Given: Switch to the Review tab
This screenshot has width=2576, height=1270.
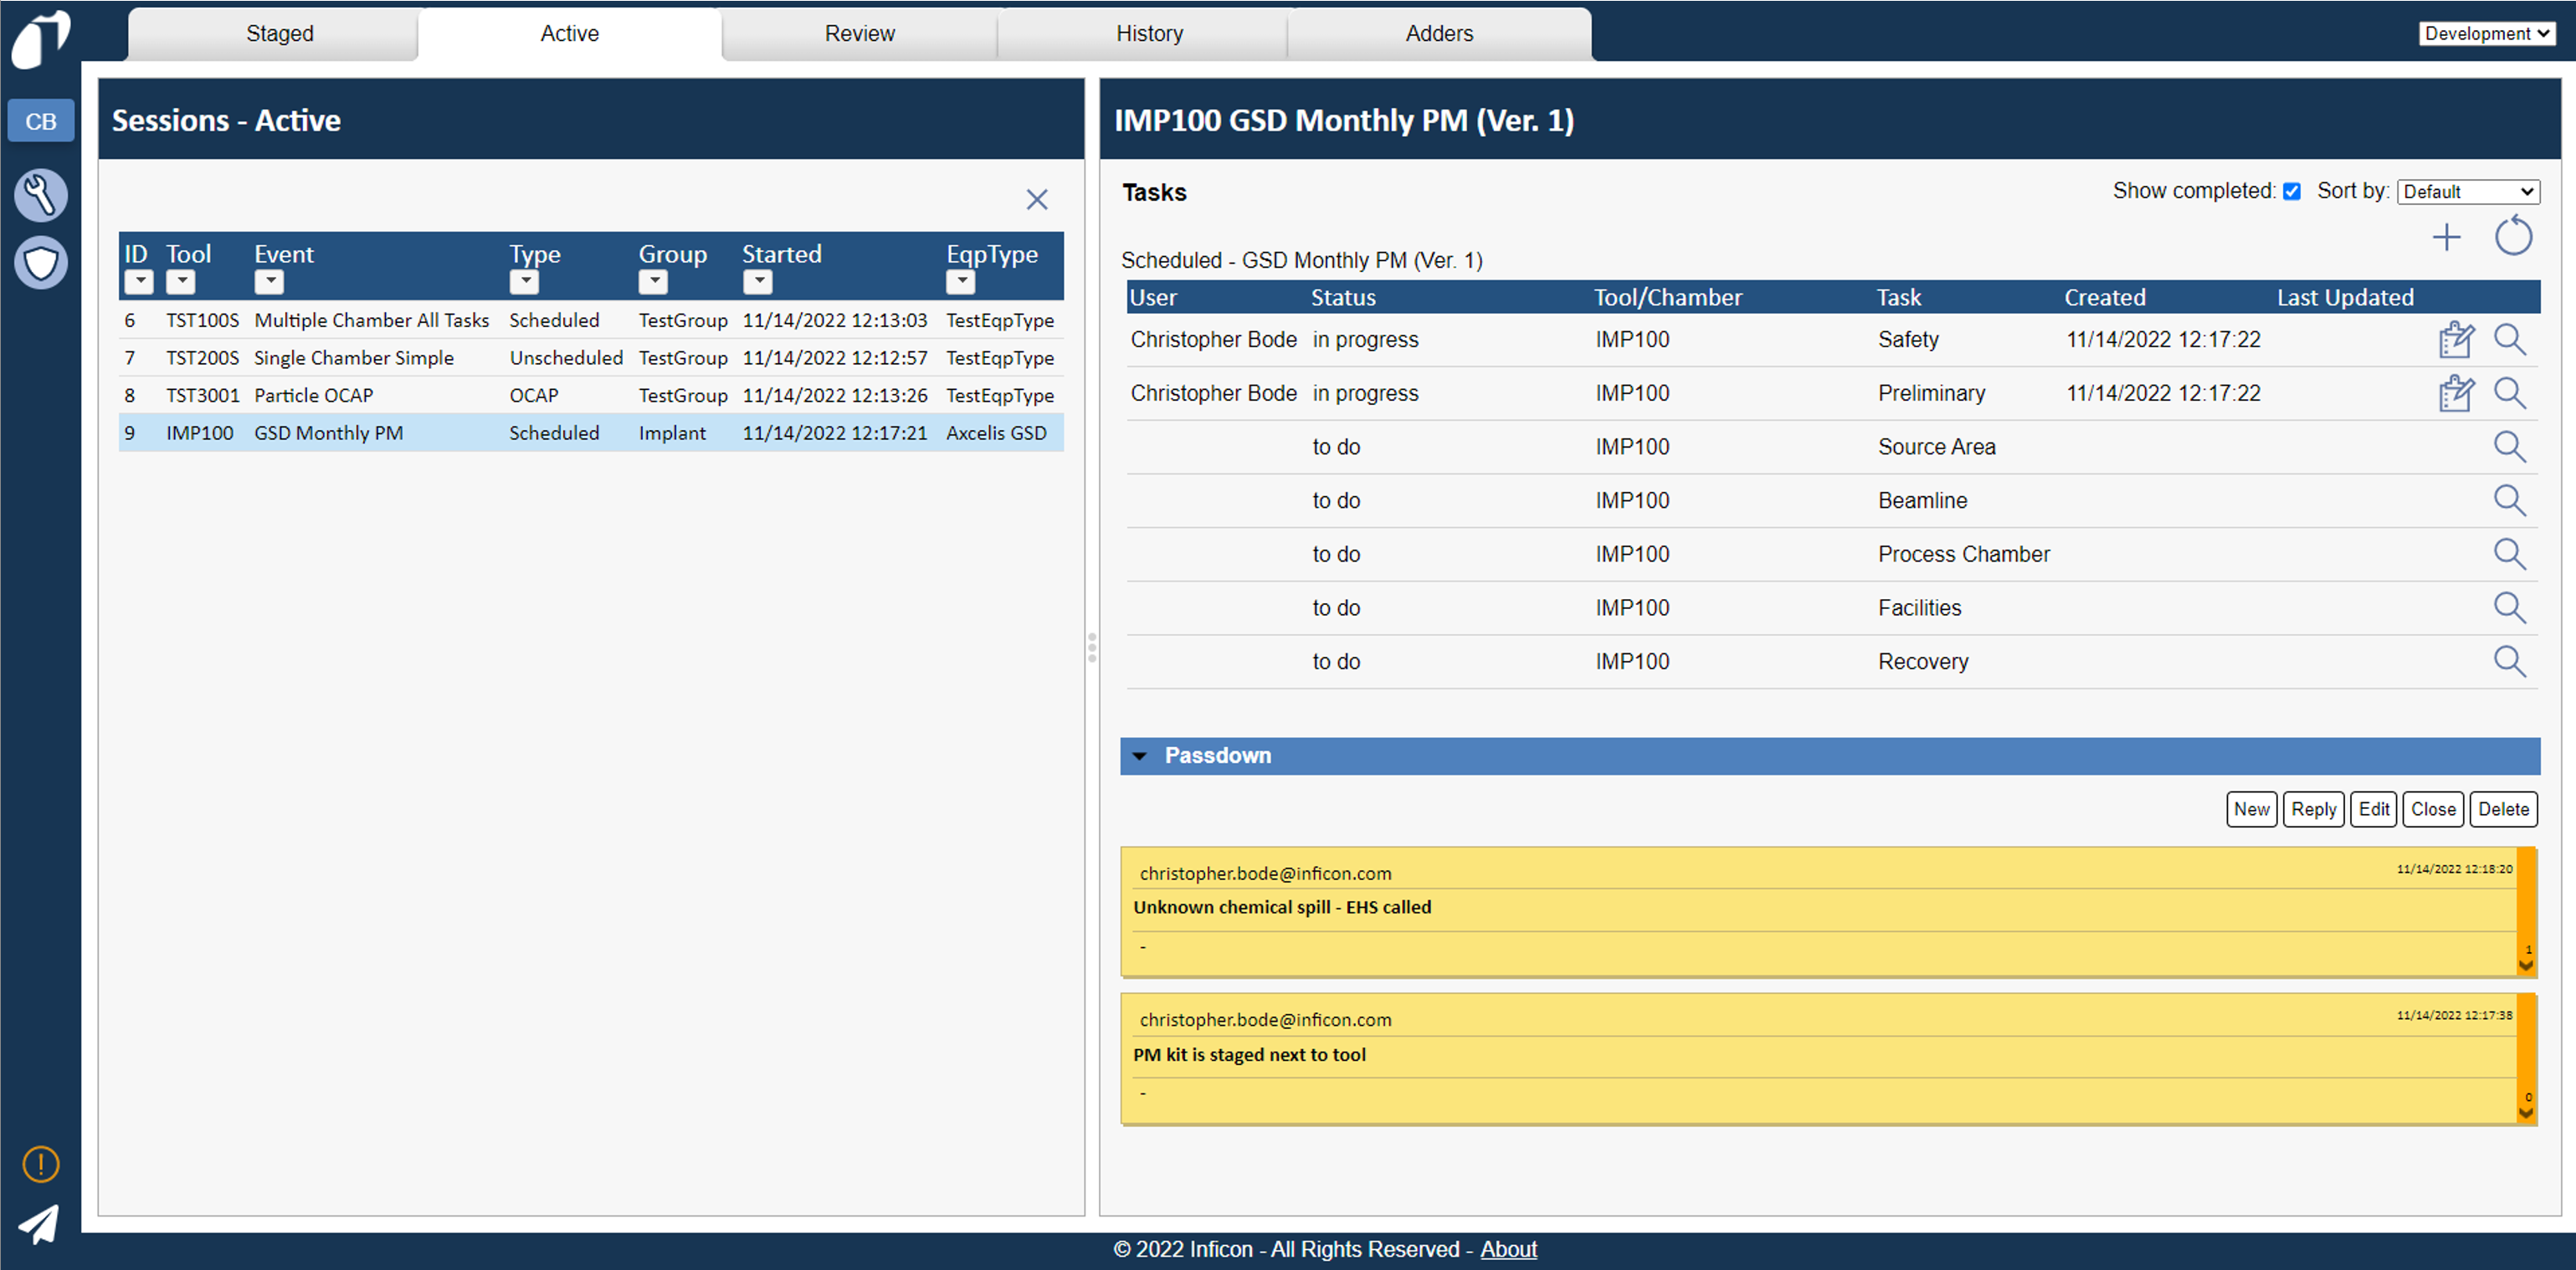Looking at the screenshot, I should (x=859, y=34).
